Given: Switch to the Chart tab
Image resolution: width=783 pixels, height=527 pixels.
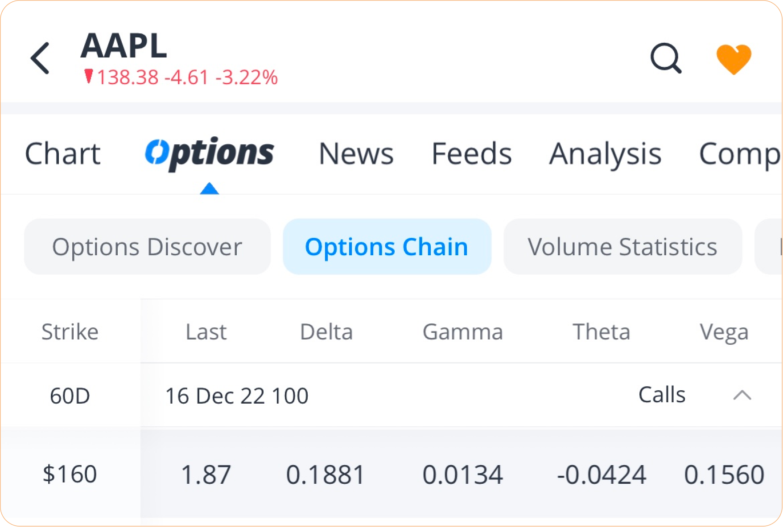Looking at the screenshot, I should coord(62,154).
